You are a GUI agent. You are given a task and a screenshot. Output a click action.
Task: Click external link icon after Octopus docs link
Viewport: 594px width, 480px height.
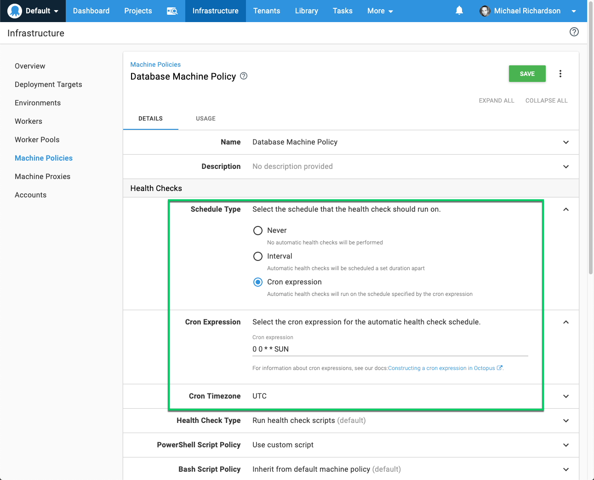pos(499,368)
